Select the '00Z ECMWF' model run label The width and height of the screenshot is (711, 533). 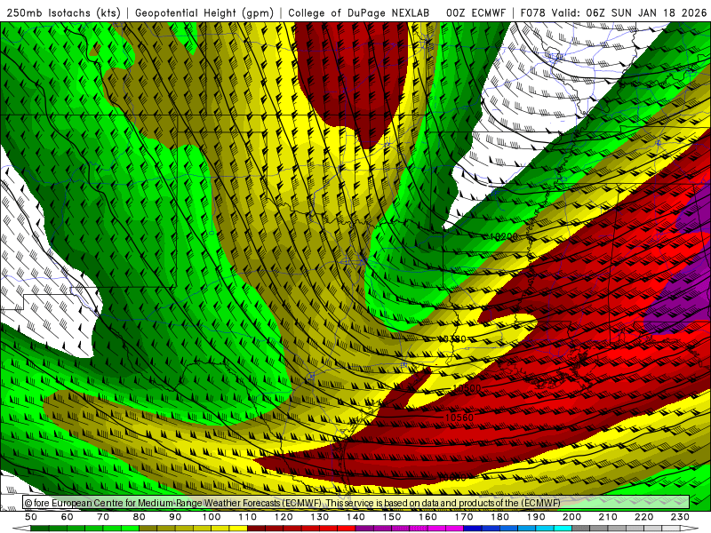tap(476, 12)
